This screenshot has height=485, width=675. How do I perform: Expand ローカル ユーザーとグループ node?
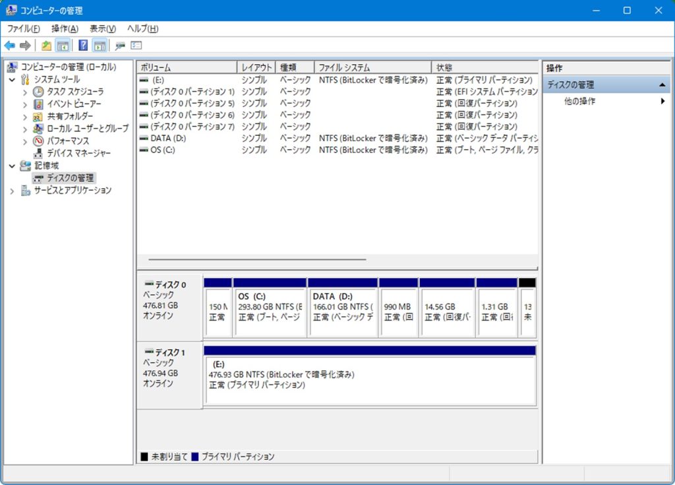(25, 129)
